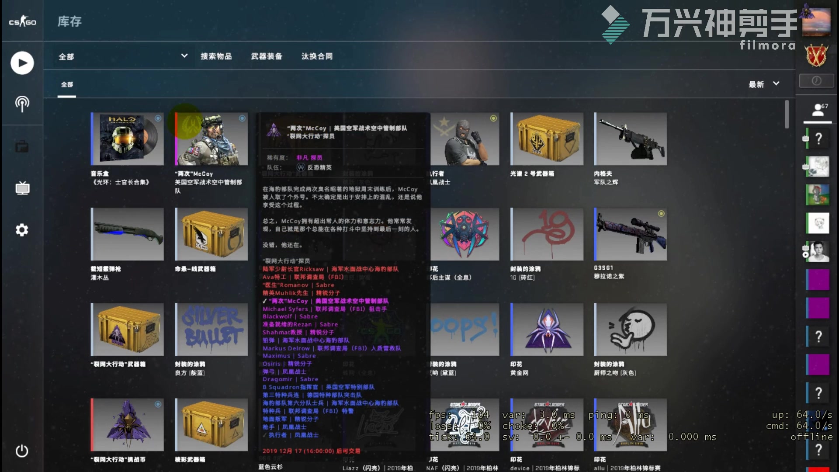The image size is (839, 472).
Task: Expand the 全部 filter dropdown
Action: tap(123, 56)
